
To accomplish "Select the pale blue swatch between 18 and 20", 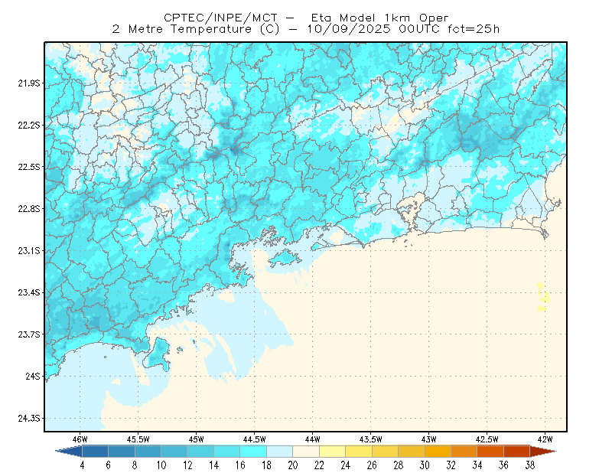I will click(280, 451).
